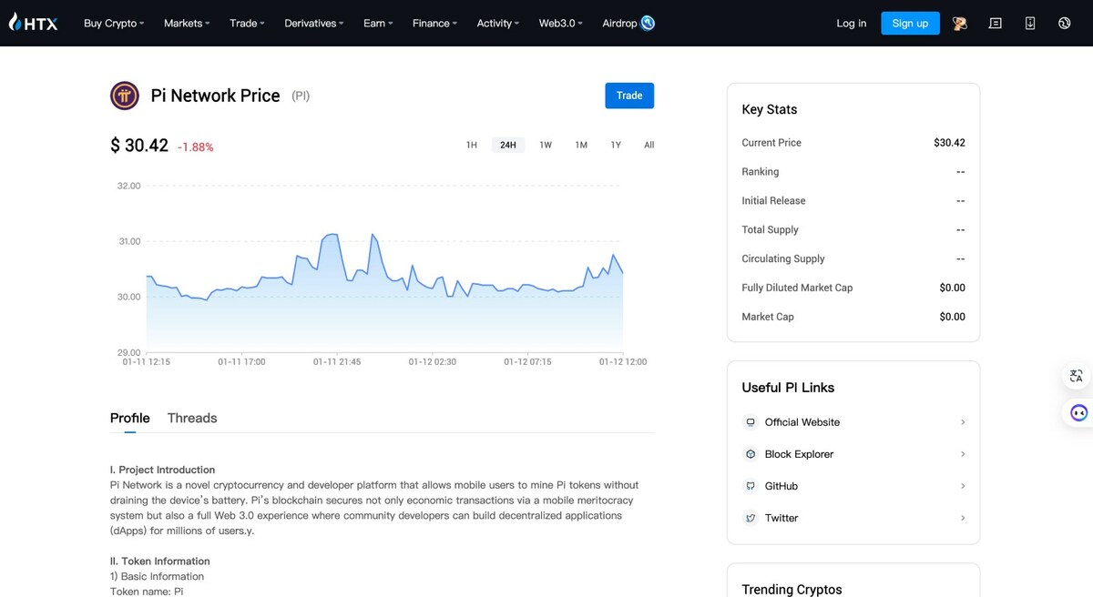Click the blue Trade button
The width and height of the screenshot is (1093, 597).
629,96
